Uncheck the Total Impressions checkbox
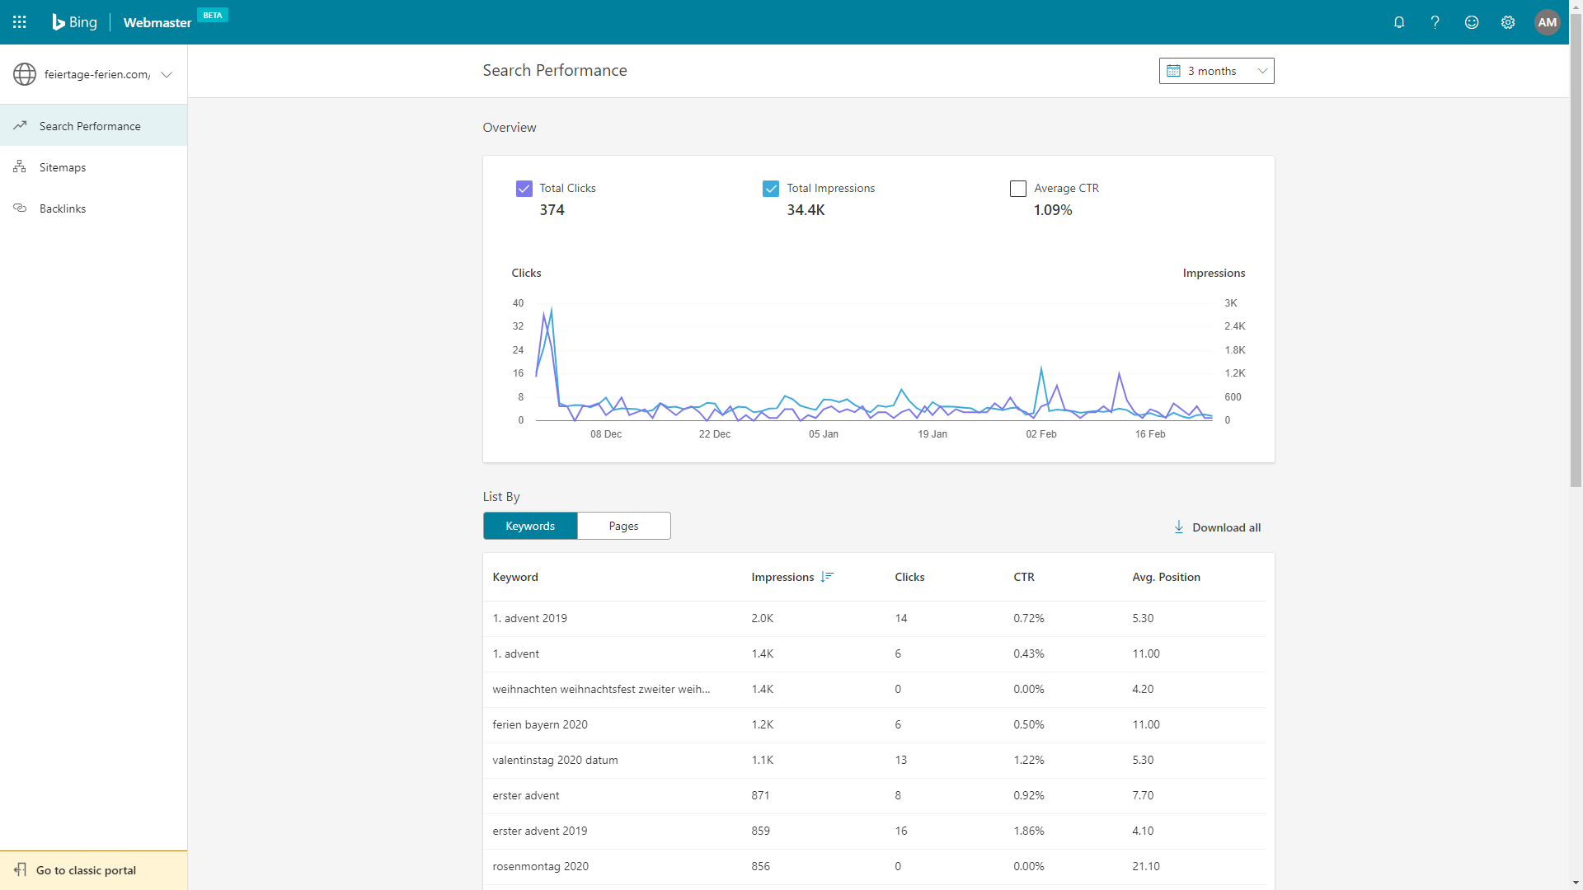The height and width of the screenshot is (890, 1583). (771, 189)
